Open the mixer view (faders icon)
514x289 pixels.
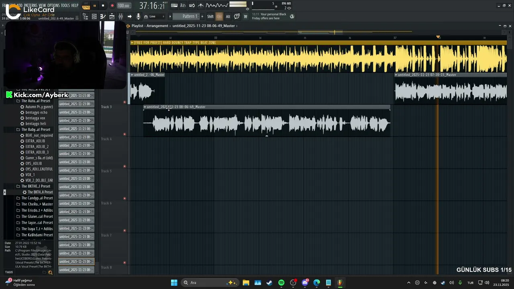pyautogui.click(x=120, y=16)
